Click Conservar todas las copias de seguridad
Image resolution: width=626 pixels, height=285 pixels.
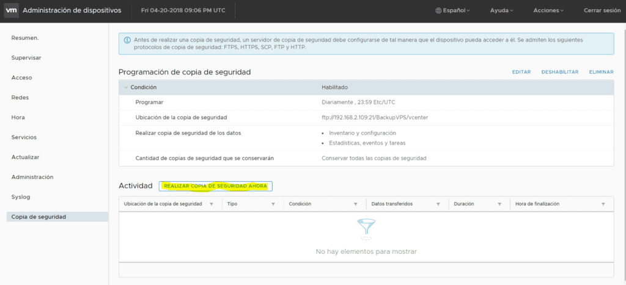pos(374,158)
